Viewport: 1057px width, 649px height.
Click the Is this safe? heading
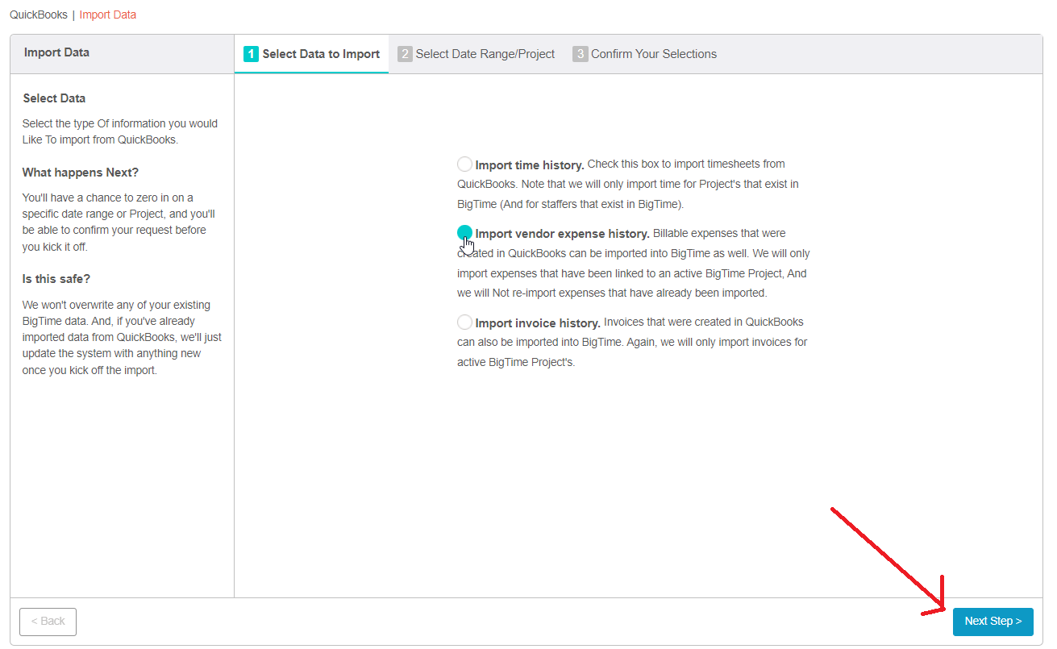coord(56,279)
